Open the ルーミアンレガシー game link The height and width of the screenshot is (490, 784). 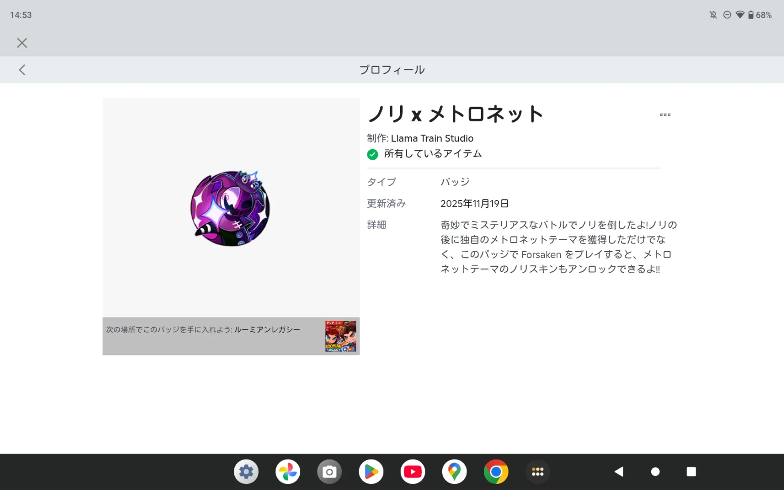267,329
